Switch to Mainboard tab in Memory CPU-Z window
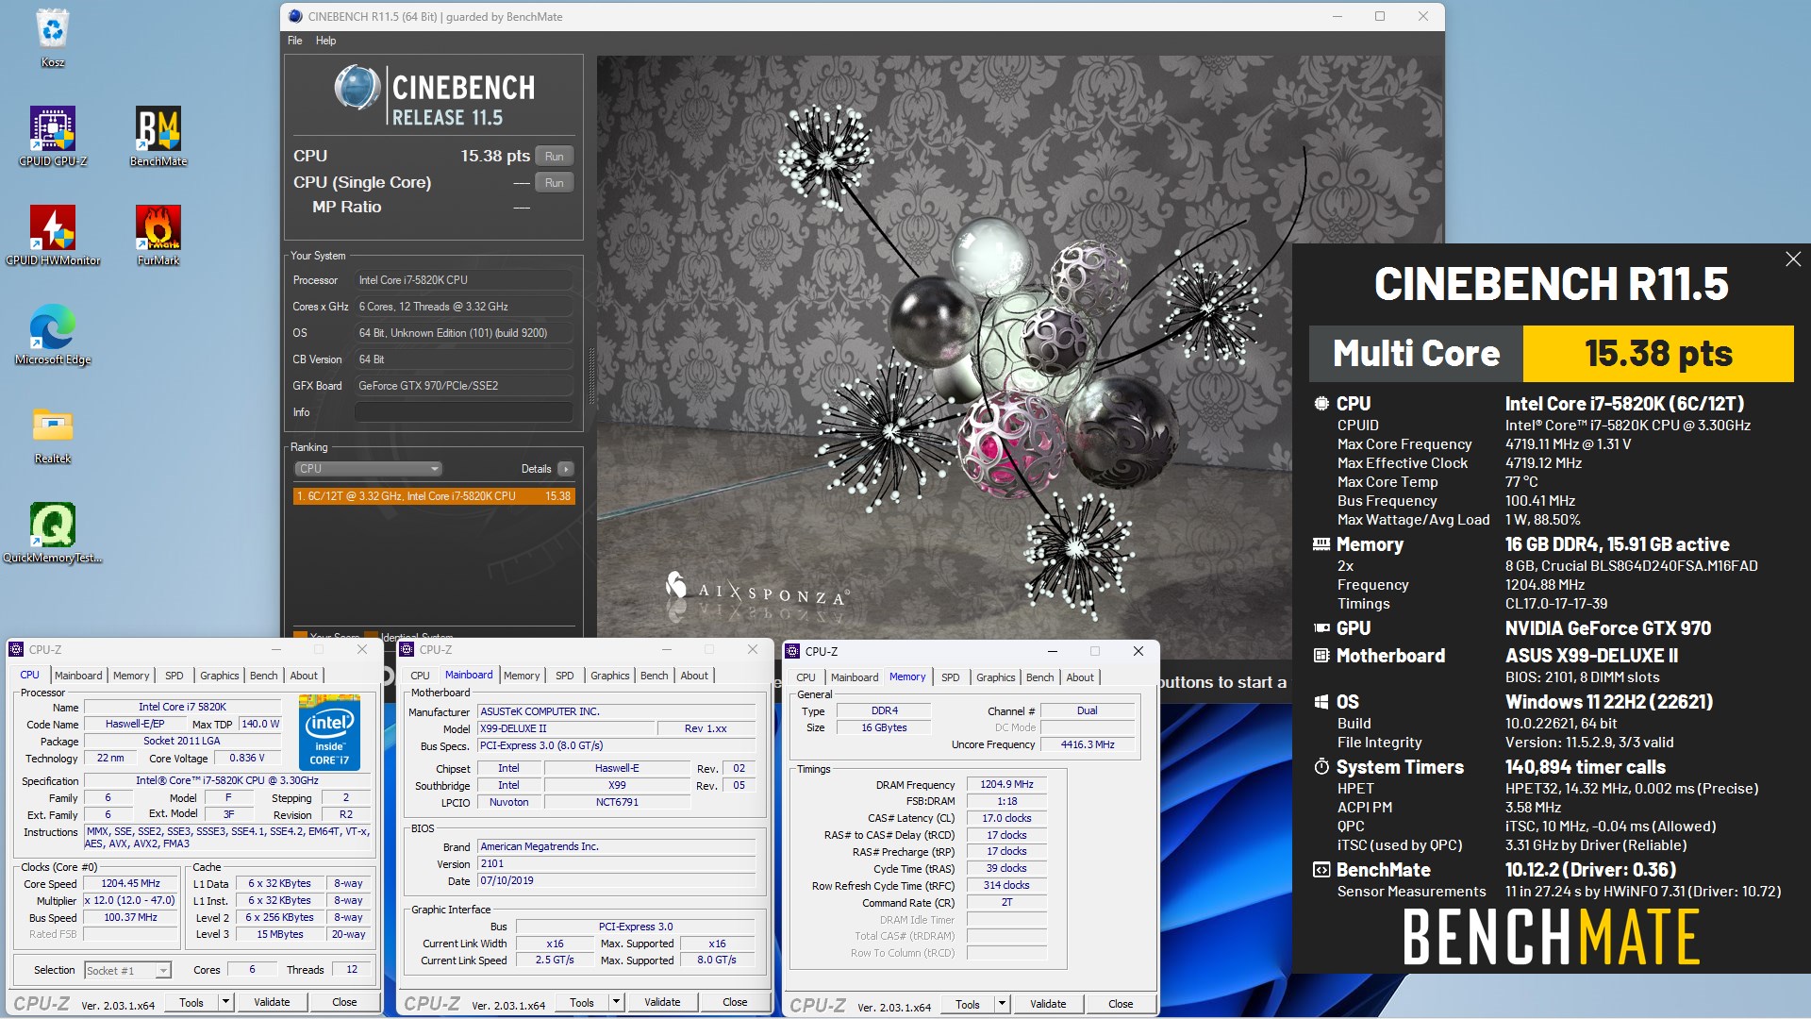Viewport: 1811px width, 1019px height. click(x=855, y=677)
